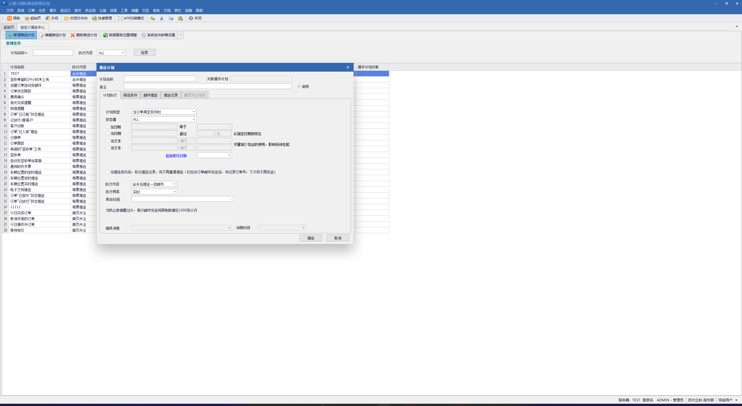742x406 pixels.
Task: Click the 计划名称 input field in dialog
Action: [160, 79]
